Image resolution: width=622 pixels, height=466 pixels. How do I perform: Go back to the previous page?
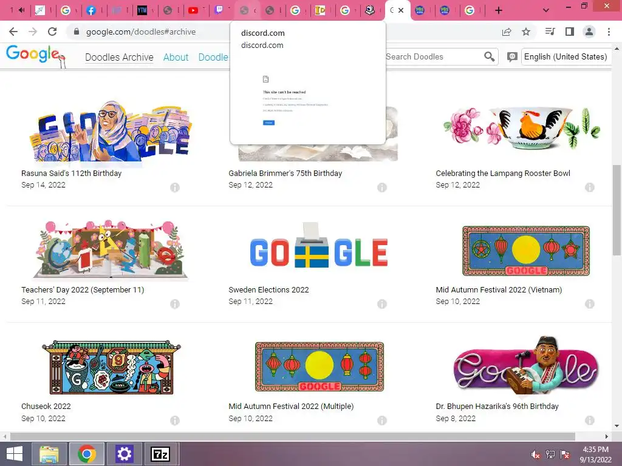point(13,32)
